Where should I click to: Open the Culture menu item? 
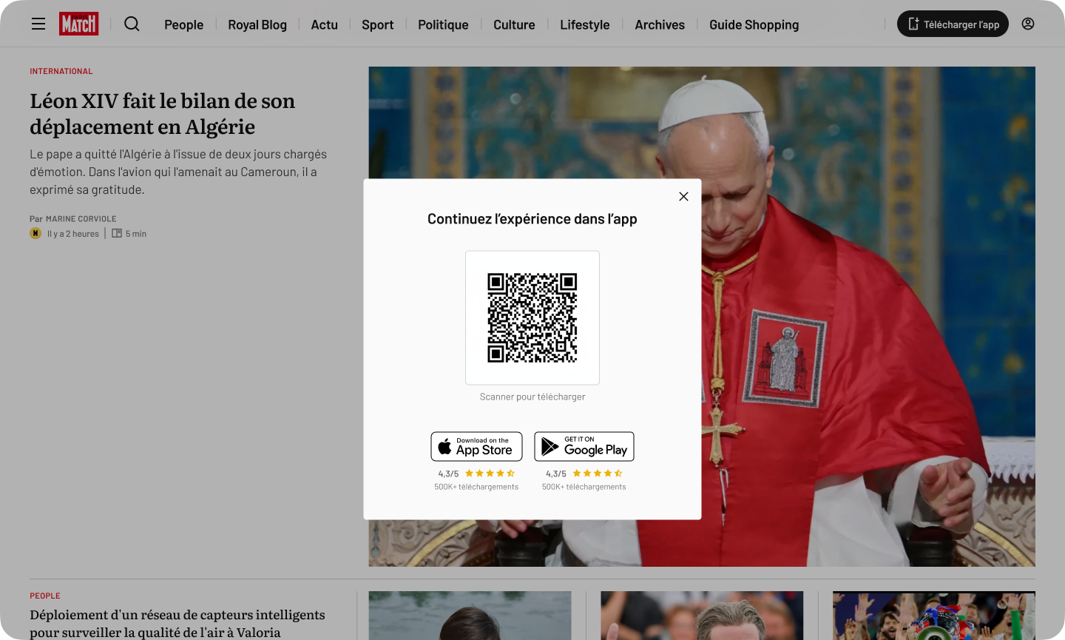click(514, 24)
